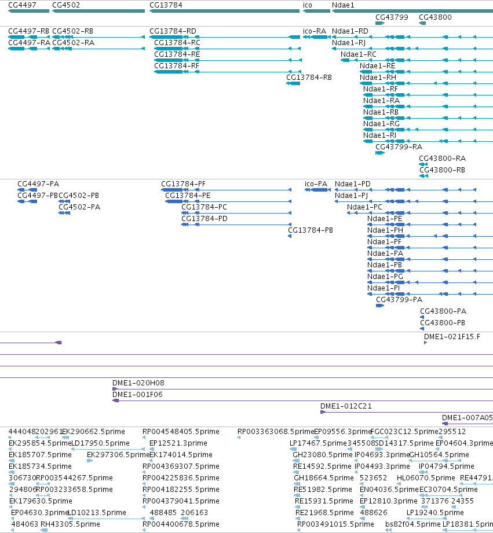Select transcript CG13784-RF
This screenshot has width=493, height=533.
pos(177,66)
